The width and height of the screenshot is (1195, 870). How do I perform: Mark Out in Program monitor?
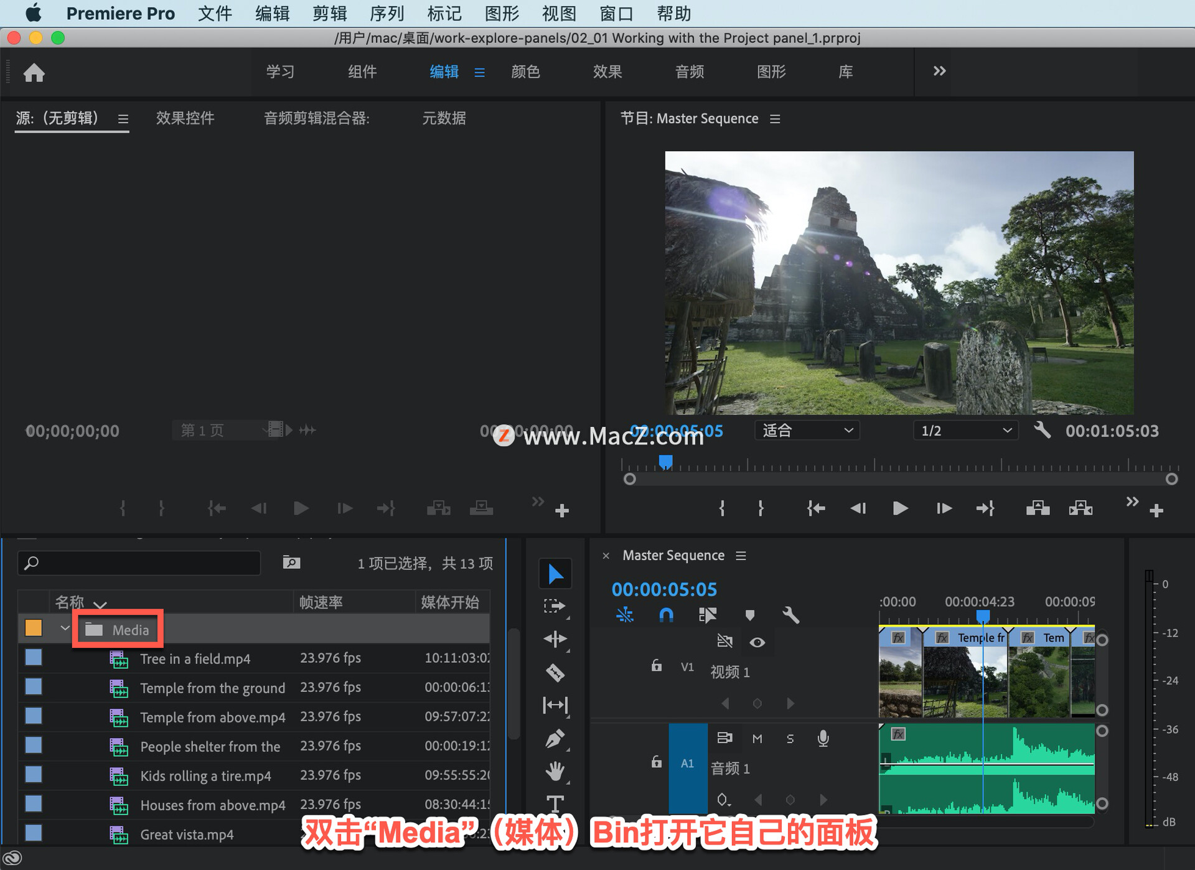coord(761,508)
